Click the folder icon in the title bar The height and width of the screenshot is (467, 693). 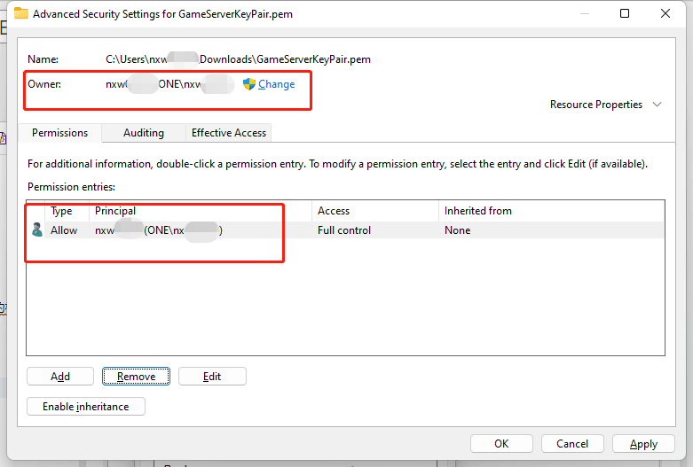pyautogui.click(x=21, y=13)
